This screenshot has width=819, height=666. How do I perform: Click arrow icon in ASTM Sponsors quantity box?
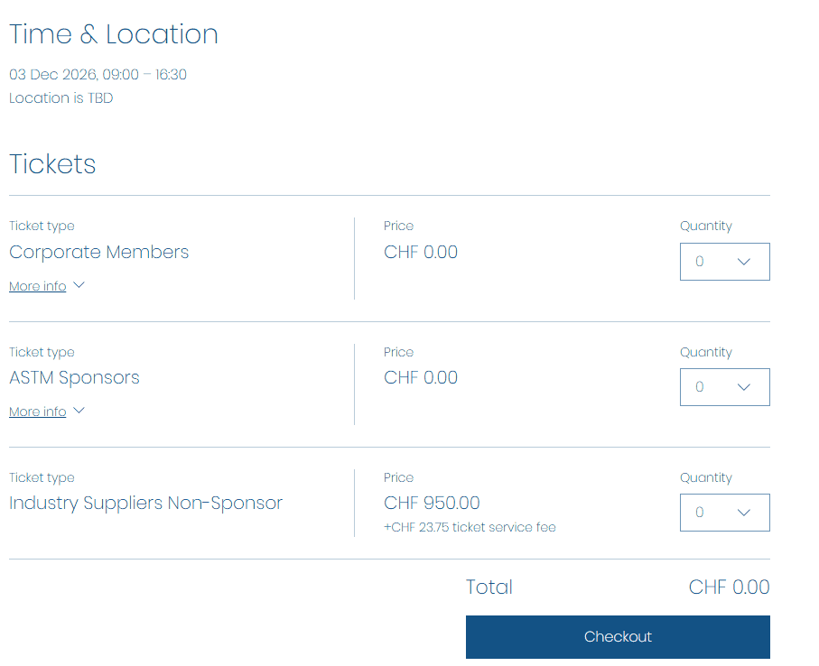pyautogui.click(x=744, y=387)
